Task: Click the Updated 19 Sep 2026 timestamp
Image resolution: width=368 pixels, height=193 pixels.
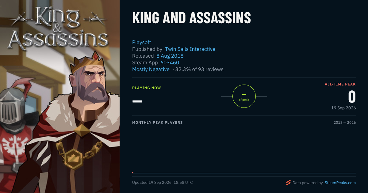Action: pos(163,183)
